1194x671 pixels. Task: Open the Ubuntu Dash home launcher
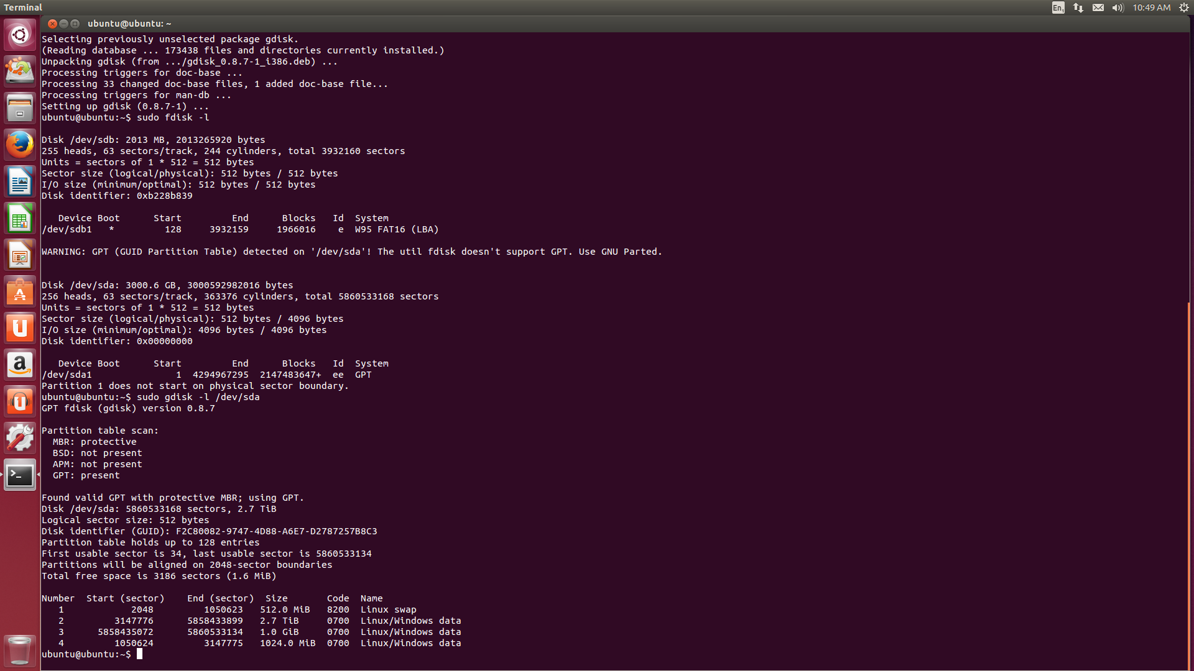pyautogui.click(x=20, y=35)
